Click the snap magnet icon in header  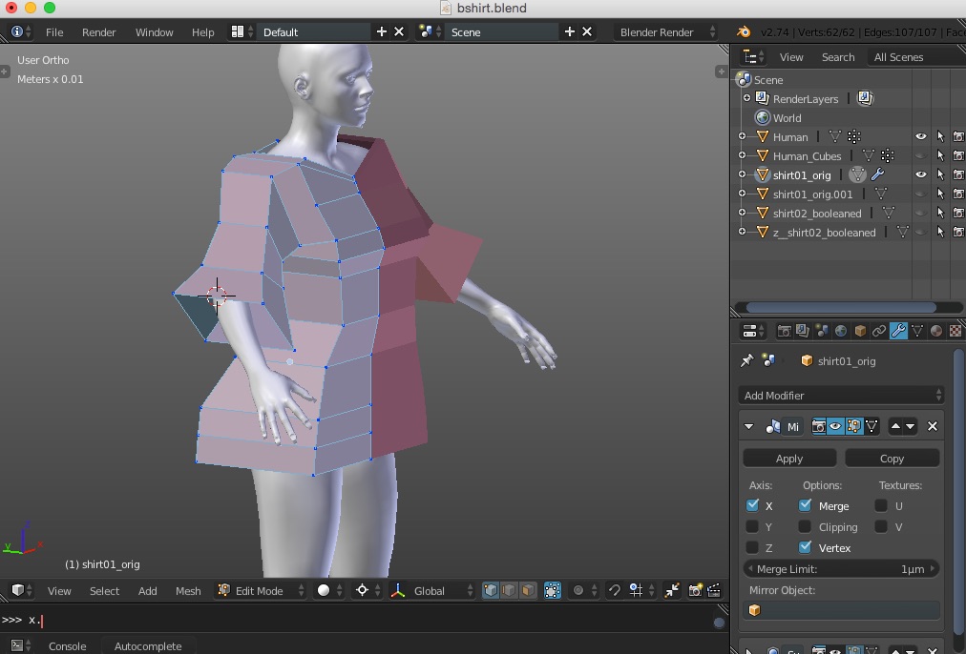click(614, 591)
